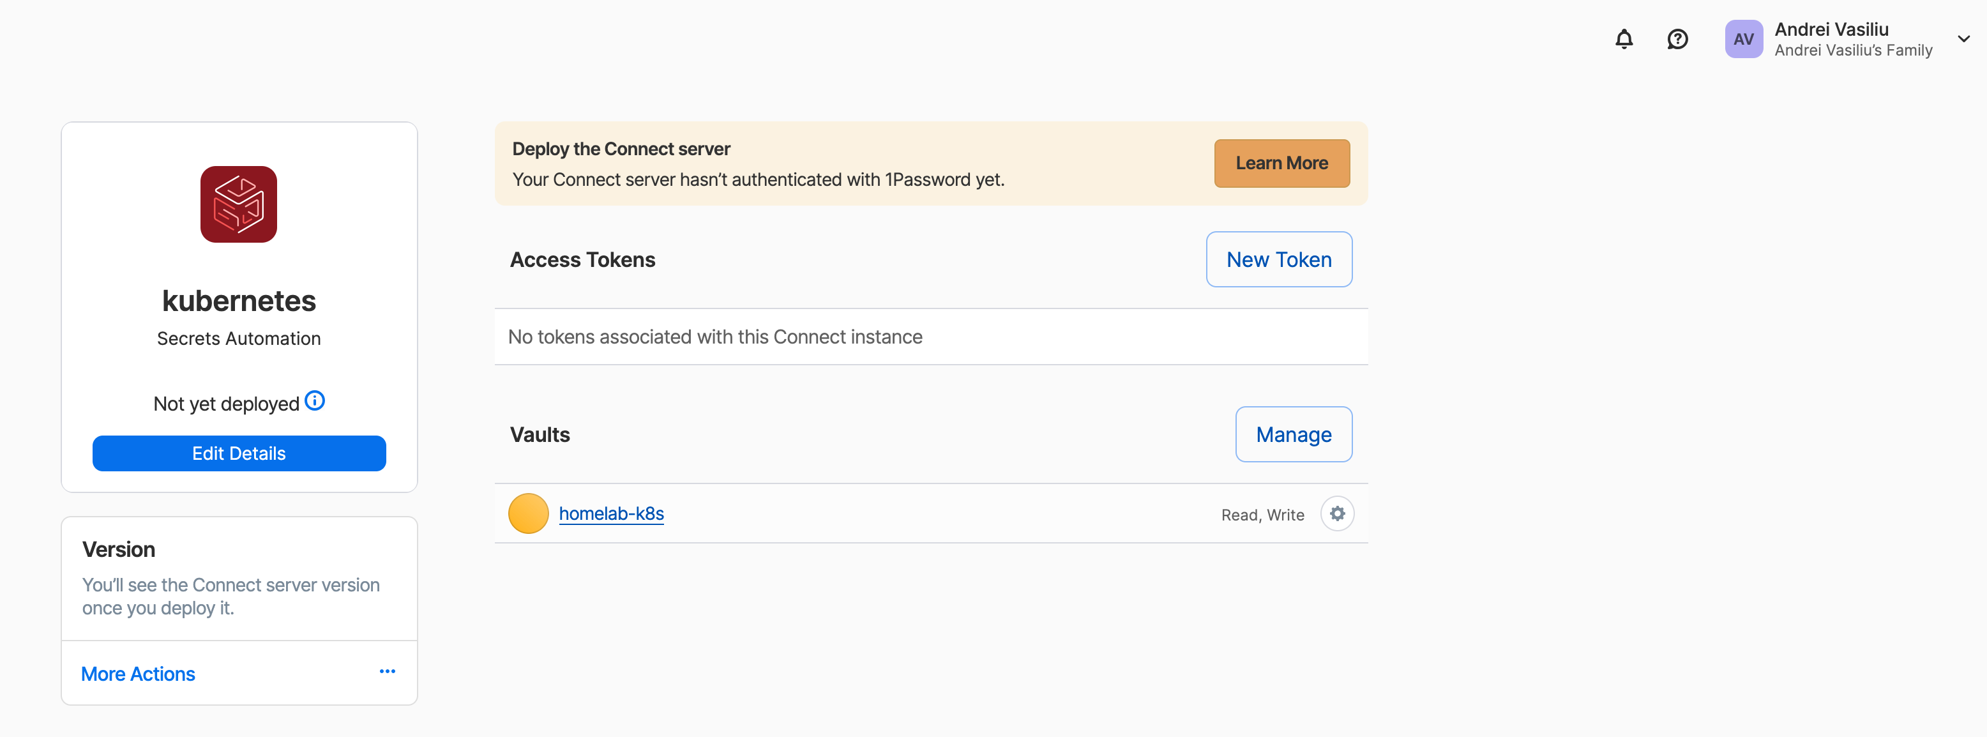1987x737 pixels.
Task: Click the AV user avatar
Action: coord(1743,40)
